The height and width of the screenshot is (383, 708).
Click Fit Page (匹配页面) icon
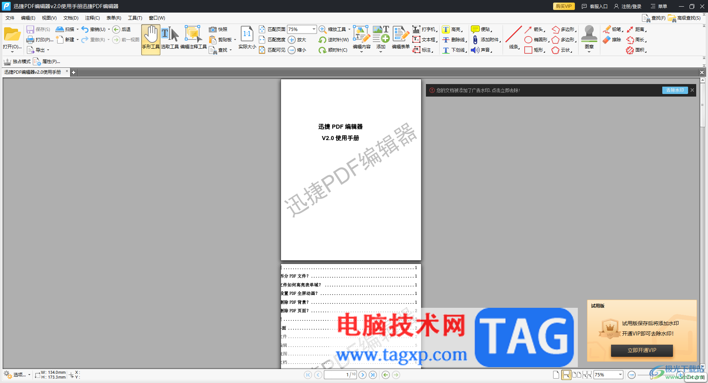point(262,29)
